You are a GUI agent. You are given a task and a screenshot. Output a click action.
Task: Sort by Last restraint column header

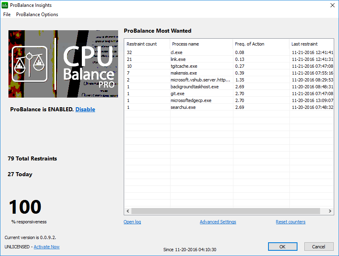(312, 44)
